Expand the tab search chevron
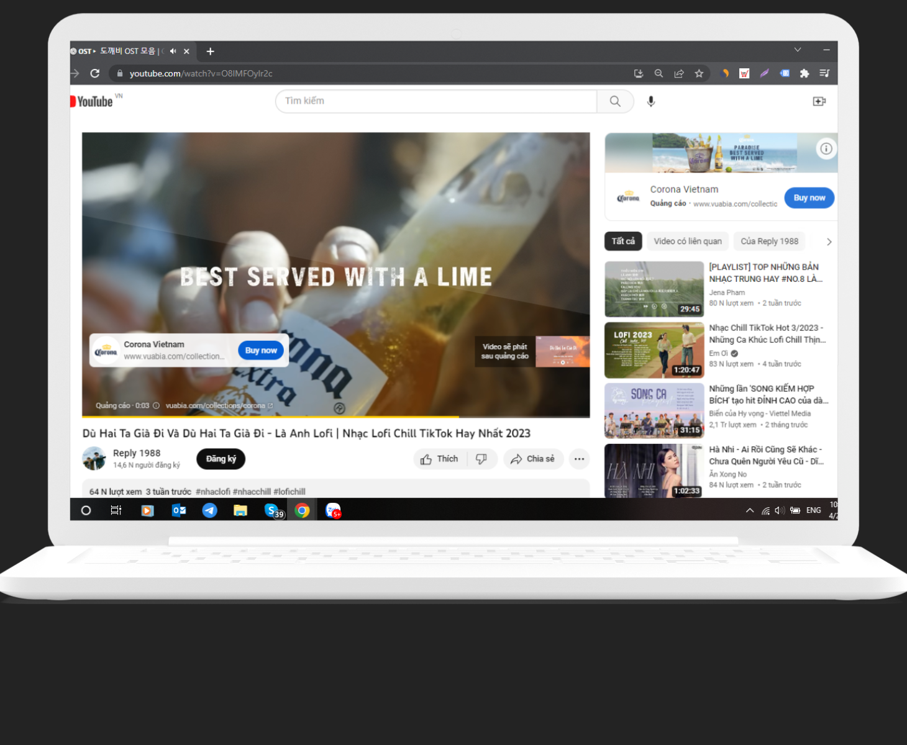Viewport: 907px width, 745px height. click(x=797, y=50)
